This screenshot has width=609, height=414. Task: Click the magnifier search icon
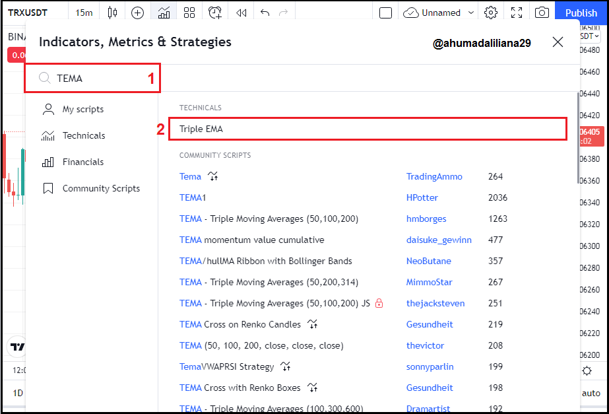point(45,78)
